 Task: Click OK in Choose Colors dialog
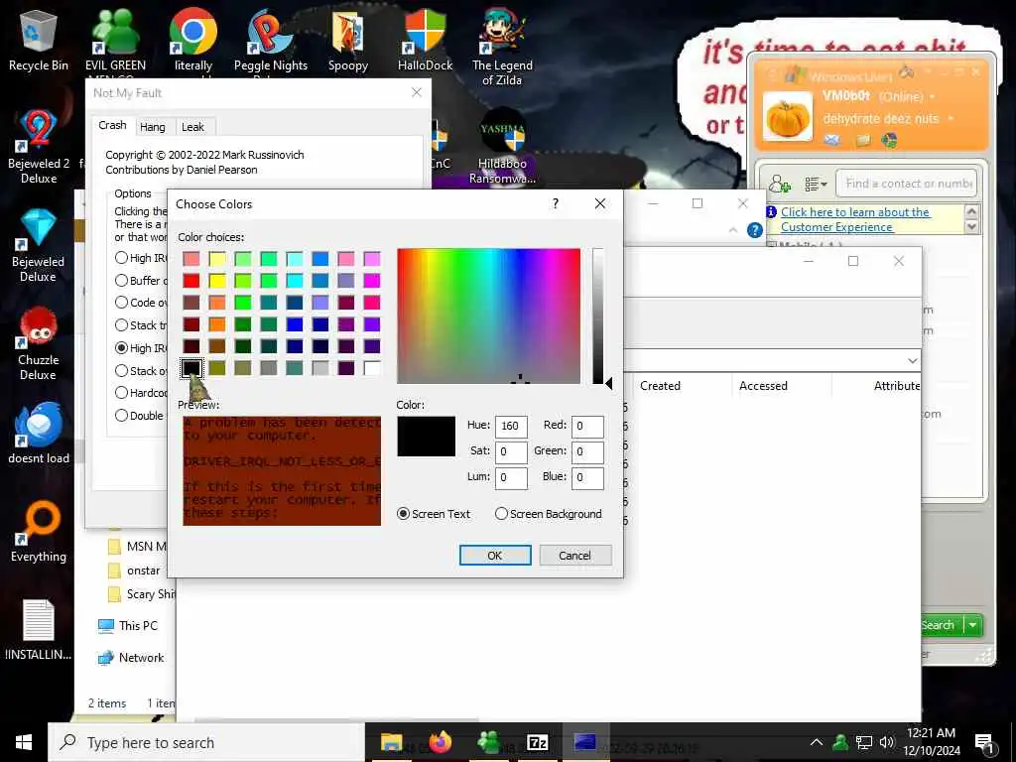(495, 556)
